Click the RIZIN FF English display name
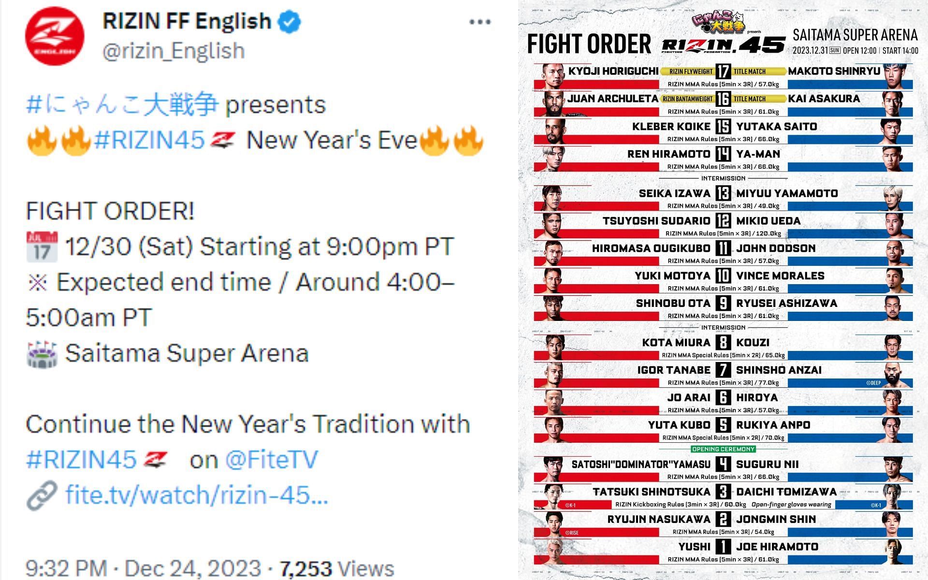928x580 pixels. coord(187,21)
